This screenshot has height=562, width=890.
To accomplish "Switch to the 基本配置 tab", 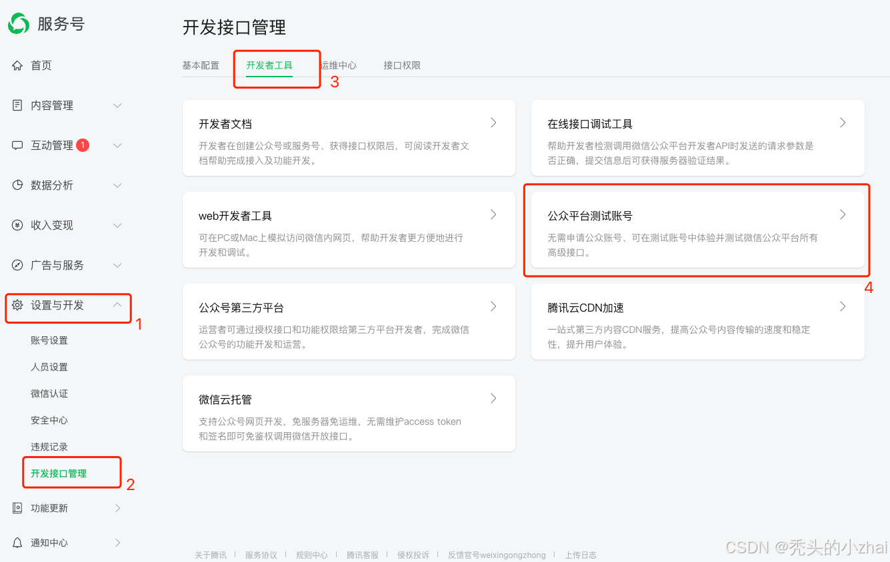I will pos(201,65).
